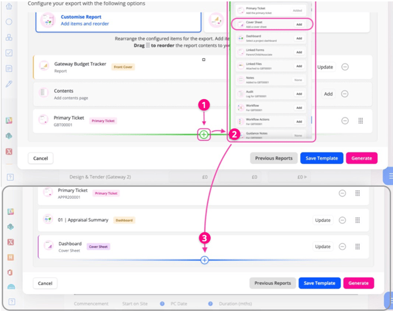Remove Gateway Budget Tracker with minus icon
This screenshot has height=311, width=393.
click(x=345, y=67)
